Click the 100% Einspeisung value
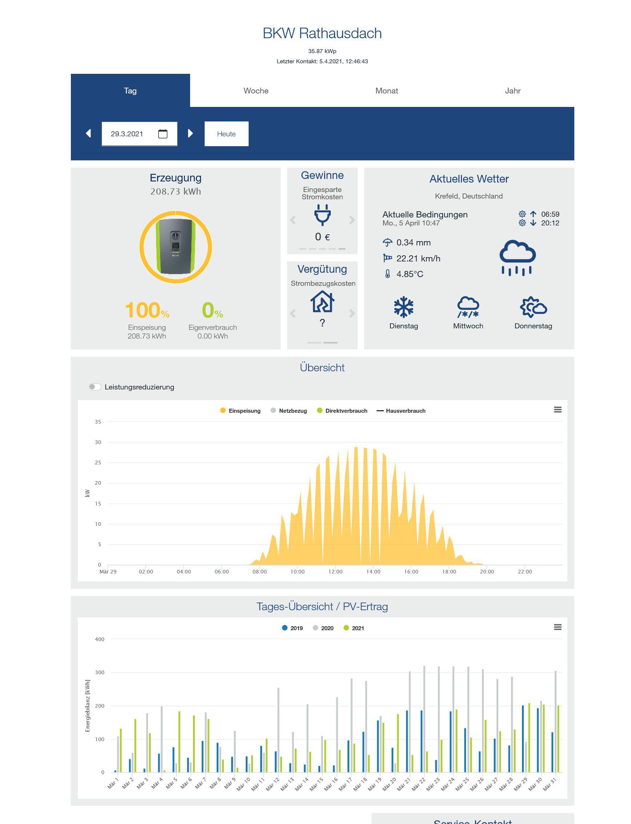The image size is (631, 824). 147,310
